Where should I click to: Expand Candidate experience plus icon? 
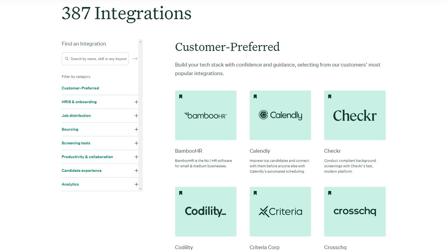coord(136,170)
